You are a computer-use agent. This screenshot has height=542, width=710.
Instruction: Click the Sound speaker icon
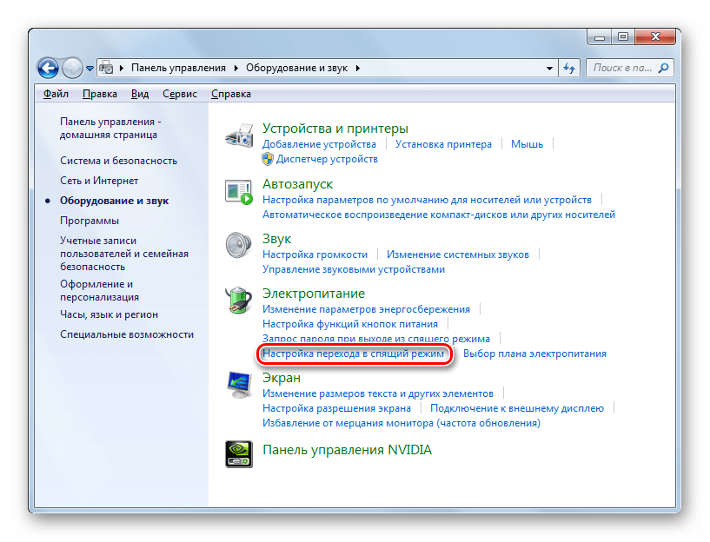pyautogui.click(x=239, y=245)
